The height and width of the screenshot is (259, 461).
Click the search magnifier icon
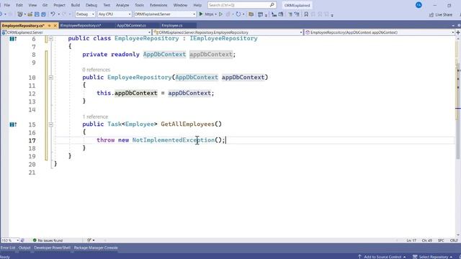click(272, 5)
